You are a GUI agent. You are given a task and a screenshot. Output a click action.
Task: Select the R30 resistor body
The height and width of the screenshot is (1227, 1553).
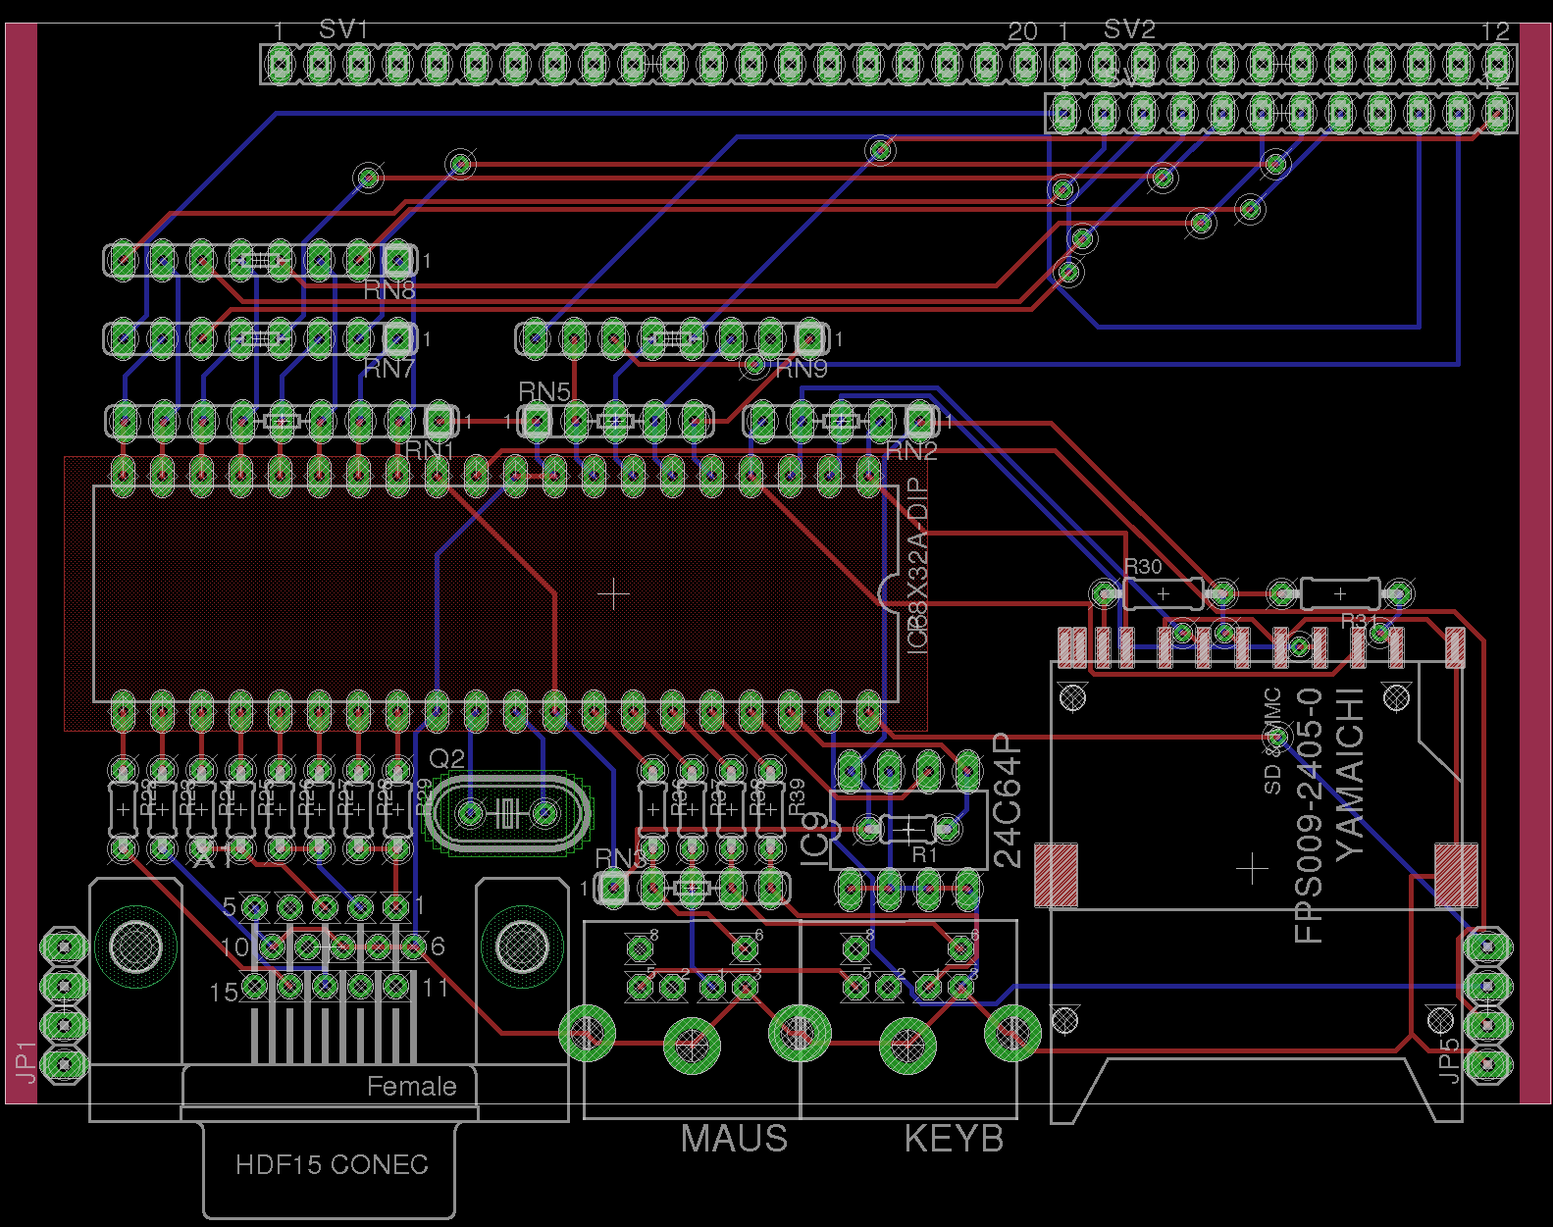(x=1163, y=593)
